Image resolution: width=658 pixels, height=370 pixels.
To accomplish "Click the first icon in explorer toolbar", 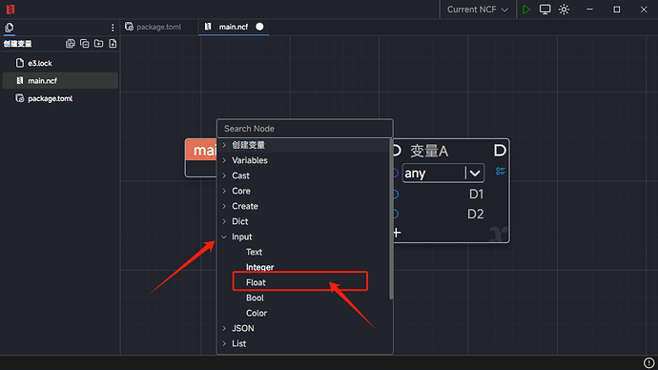I will point(71,43).
